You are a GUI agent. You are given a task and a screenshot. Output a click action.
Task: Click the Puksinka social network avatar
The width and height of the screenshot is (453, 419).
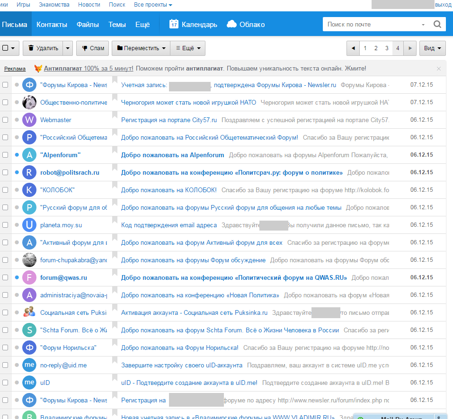tap(29, 312)
